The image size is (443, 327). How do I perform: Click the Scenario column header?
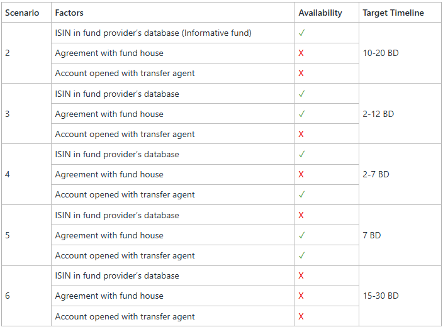click(x=22, y=13)
